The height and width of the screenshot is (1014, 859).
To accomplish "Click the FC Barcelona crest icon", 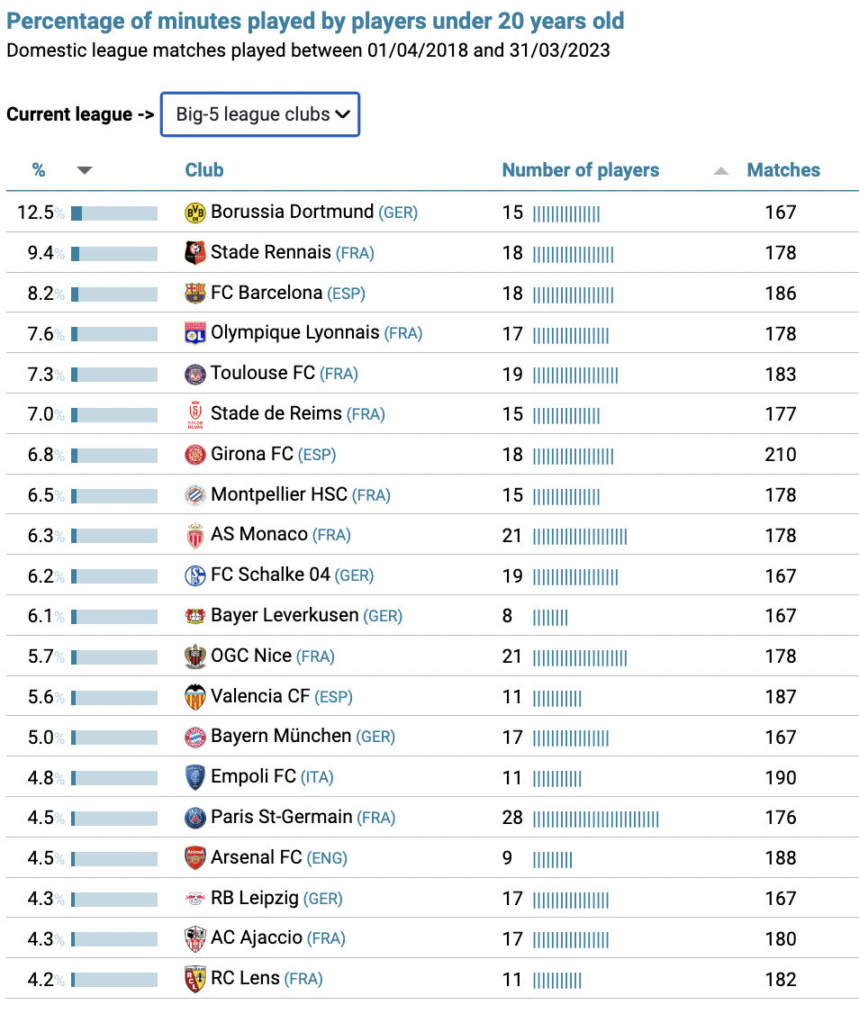I will [x=194, y=294].
